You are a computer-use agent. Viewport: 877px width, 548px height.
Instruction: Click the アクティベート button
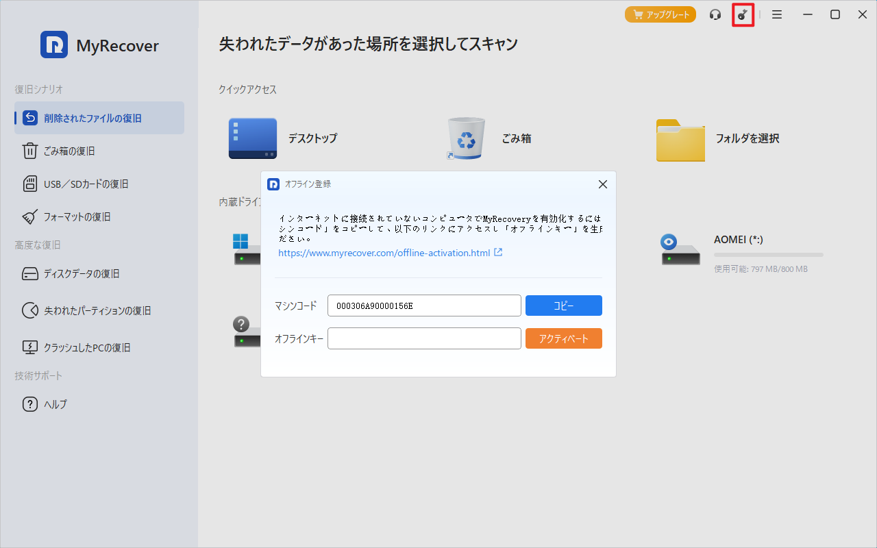coord(563,338)
